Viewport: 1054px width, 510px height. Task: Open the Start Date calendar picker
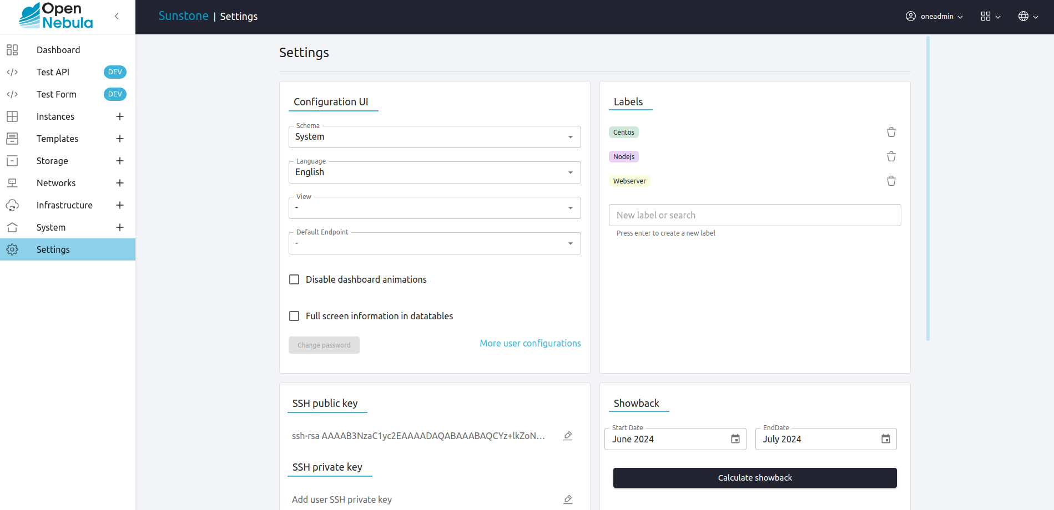[x=735, y=439]
